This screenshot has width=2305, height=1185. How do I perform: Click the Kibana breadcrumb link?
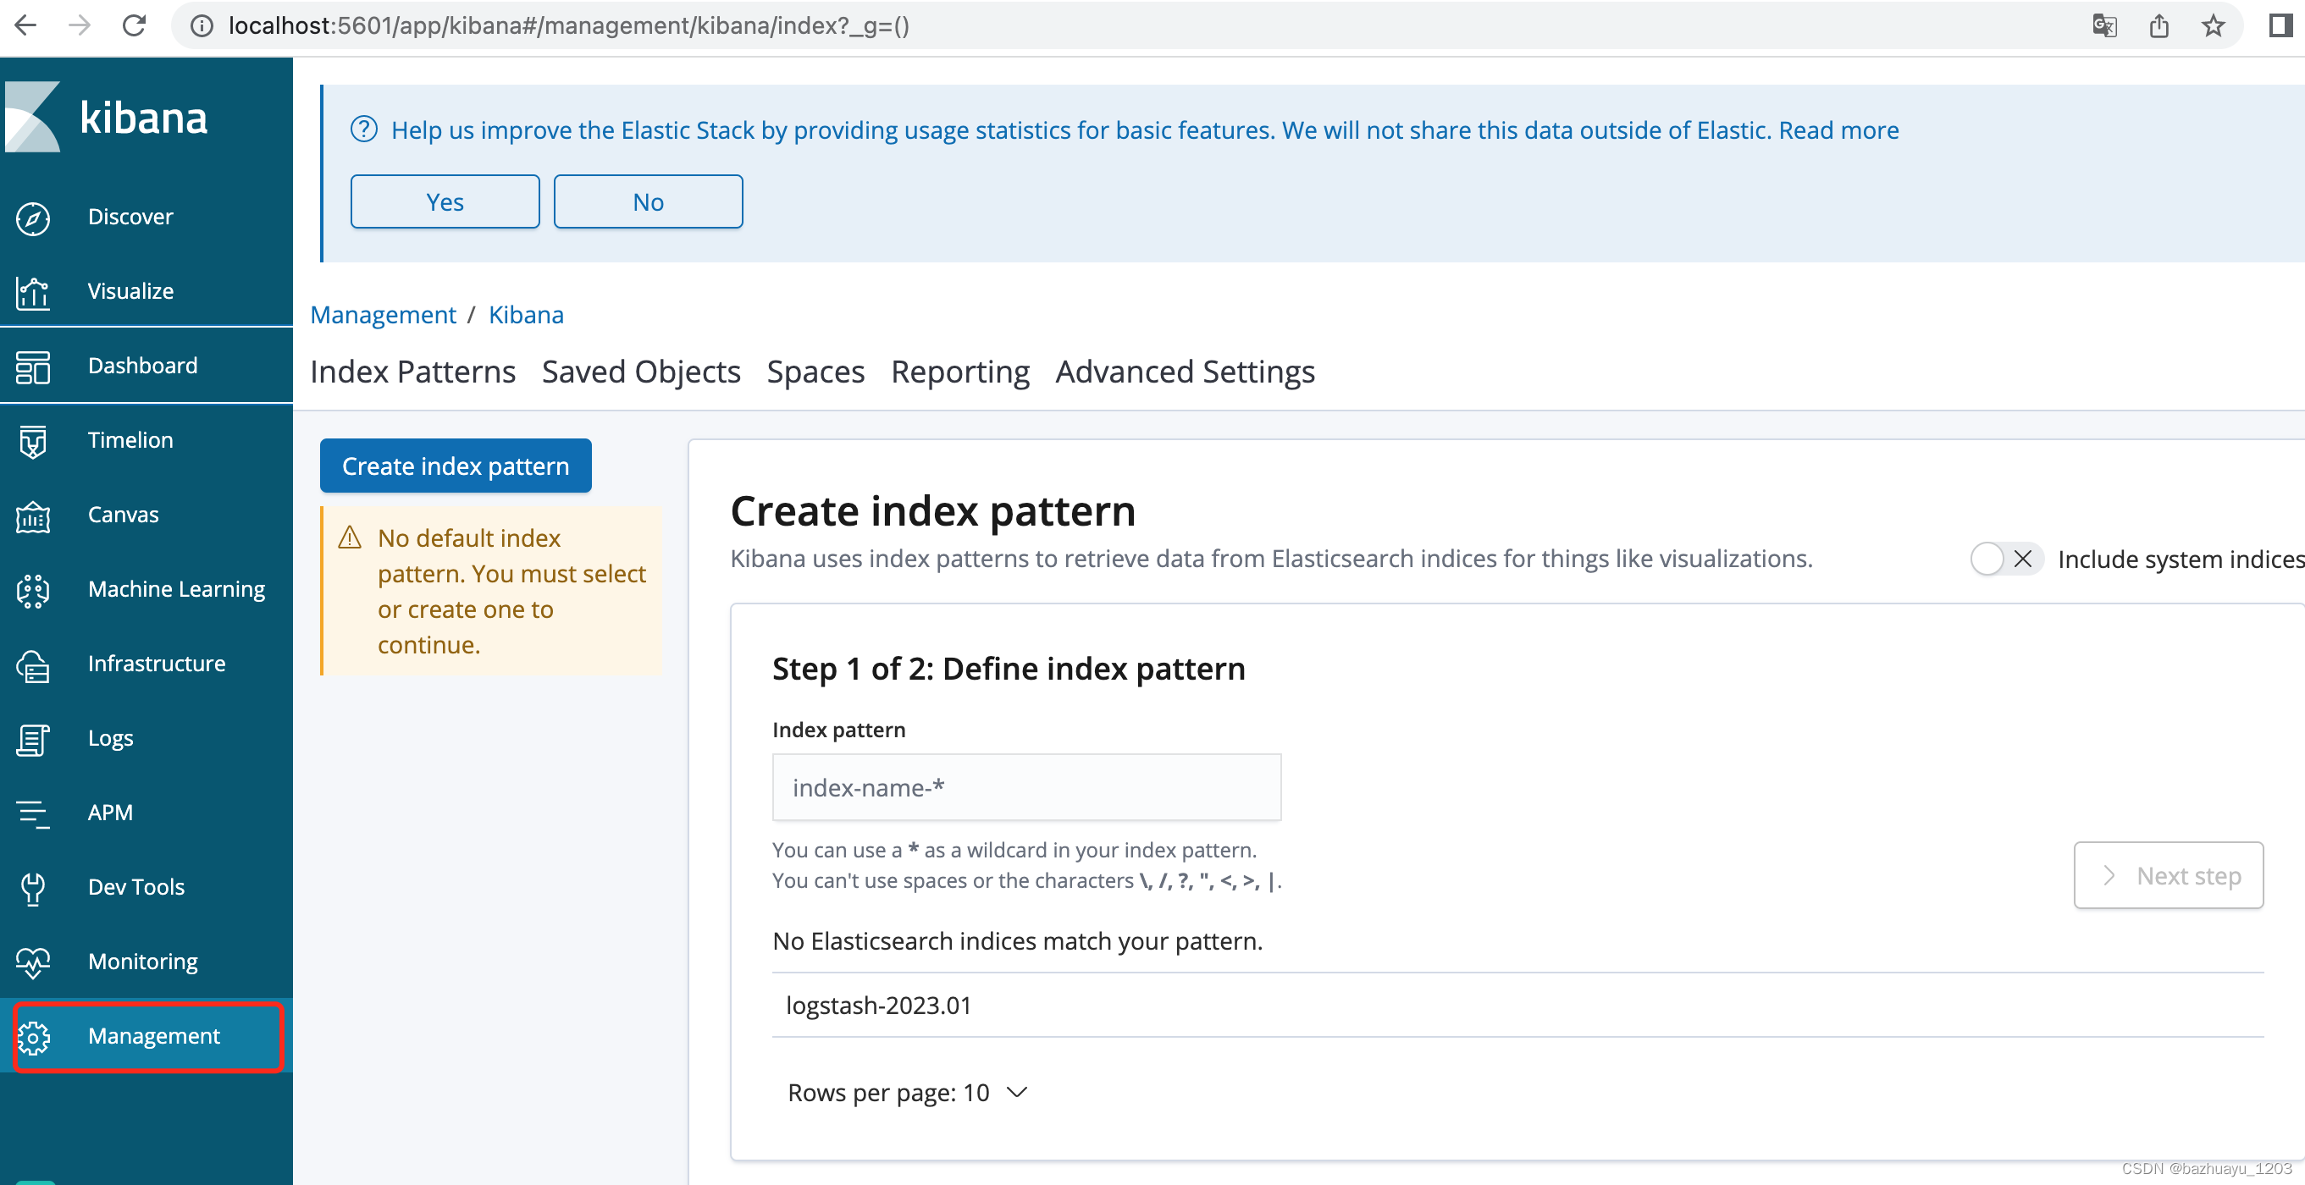tap(526, 315)
